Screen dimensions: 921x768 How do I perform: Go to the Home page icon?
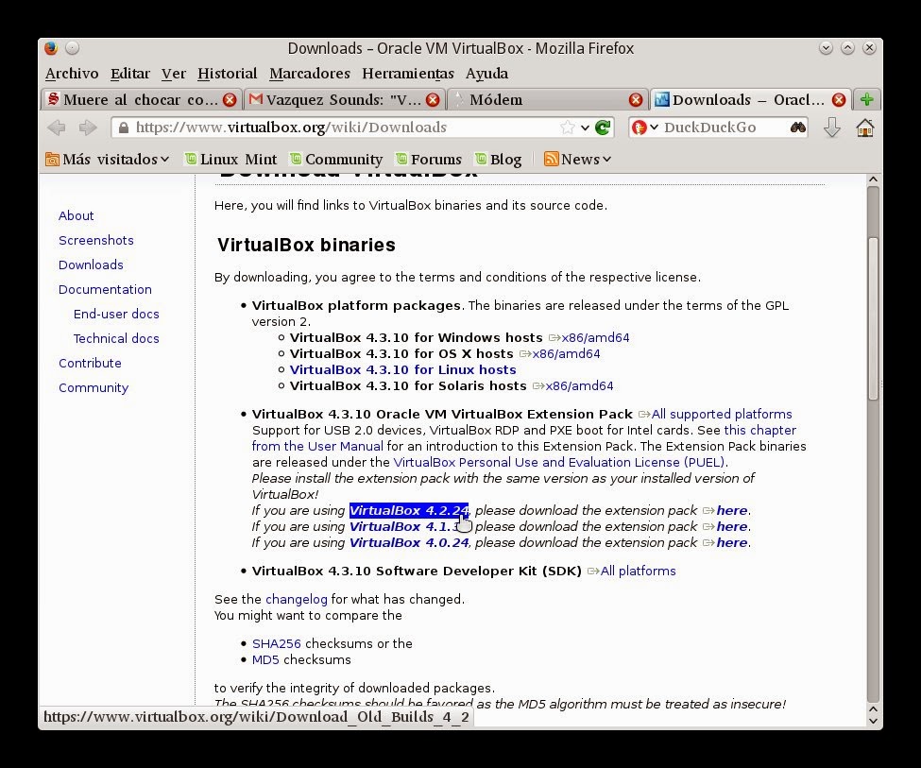pyautogui.click(x=864, y=128)
